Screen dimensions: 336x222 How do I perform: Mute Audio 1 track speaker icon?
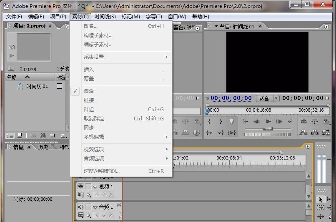click(80, 207)
